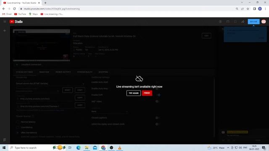Click the blue GO LIVE button

(x=253, y=21)
